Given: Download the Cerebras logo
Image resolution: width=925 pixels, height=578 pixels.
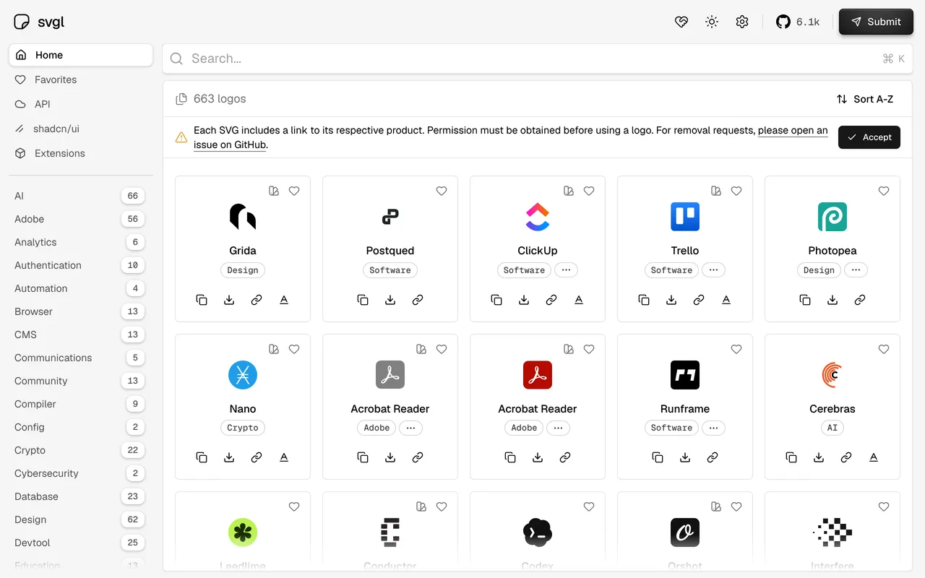Looking at the screenshot, I should 819,457.
